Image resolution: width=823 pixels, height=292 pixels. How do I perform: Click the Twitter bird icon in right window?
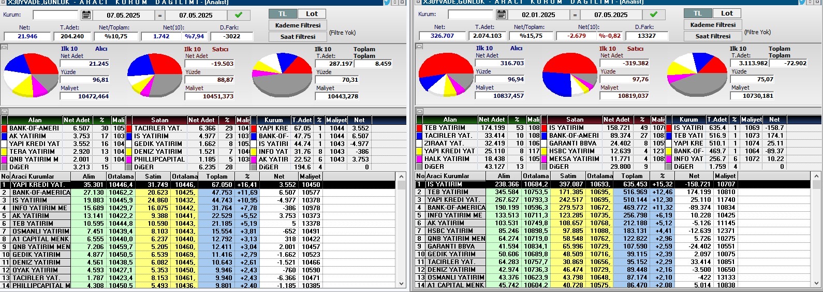coord(802,3)
